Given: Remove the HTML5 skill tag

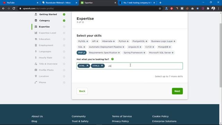Looking at the screenshot, I should click(x=102, y=66).
